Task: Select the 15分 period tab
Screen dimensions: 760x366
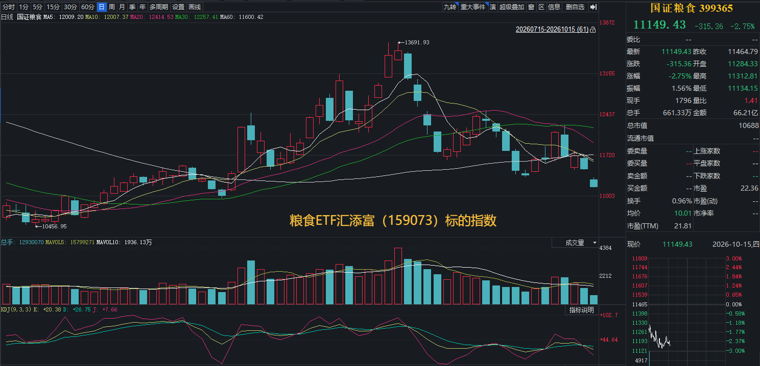Action: click(x=53, y=7)
